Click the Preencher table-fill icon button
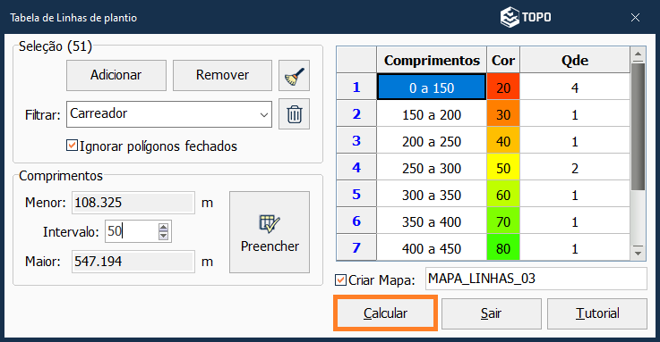The height and width of the screenshot is (342, 660). (x=270, y=232)
